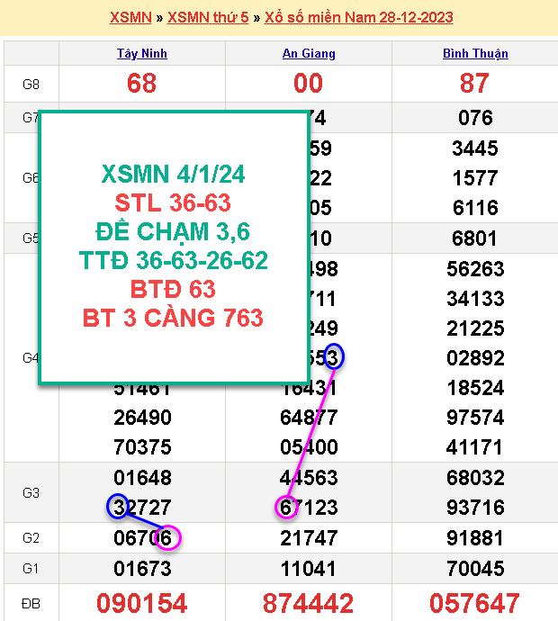Select the An Giang column header link
This screenshot has width=558, height=621.
(x=309, y=53)
